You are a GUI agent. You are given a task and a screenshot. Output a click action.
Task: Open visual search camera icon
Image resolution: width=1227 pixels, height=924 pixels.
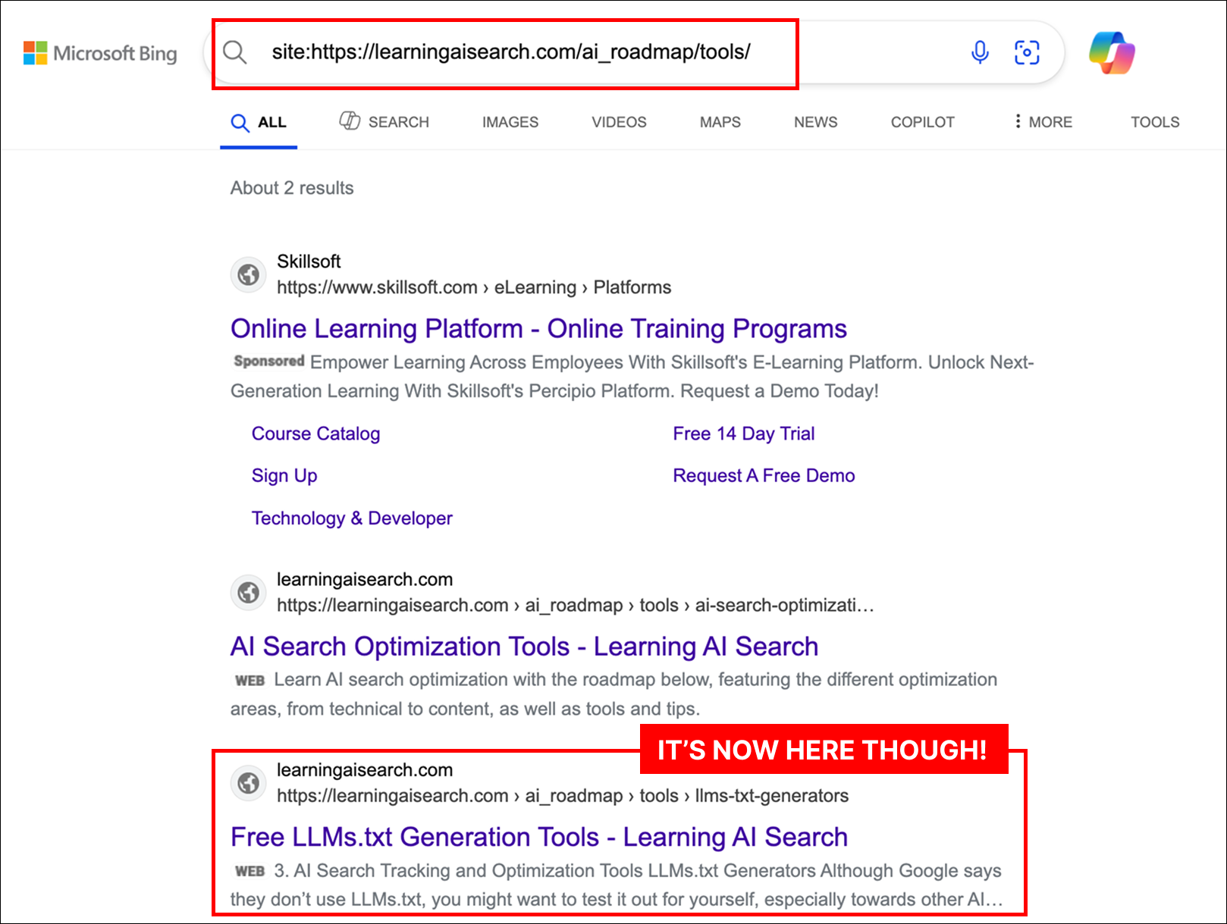tap(1027, 52)
